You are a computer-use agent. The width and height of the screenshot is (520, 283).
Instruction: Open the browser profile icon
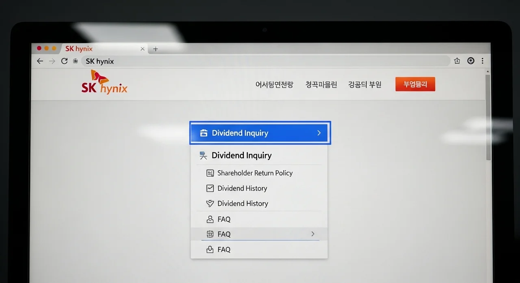(x=471, y=61)
